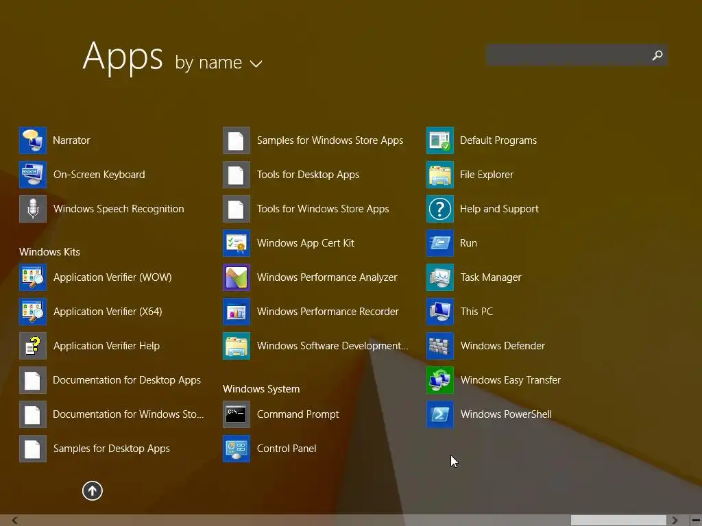Click the Windows System group header
This screenshot has width=702, height=526.
[261, 389]
